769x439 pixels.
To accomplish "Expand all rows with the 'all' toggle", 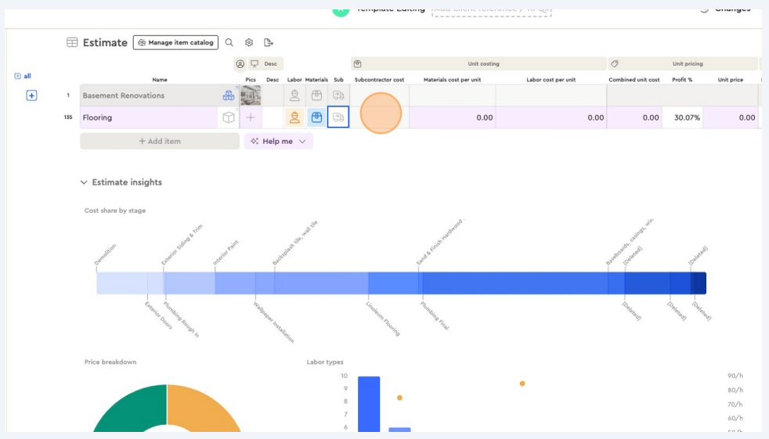I will coord(23,76).
